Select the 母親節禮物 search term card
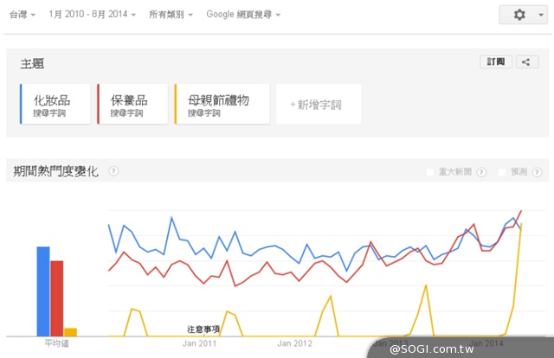The height and width of the screenshot is (358, 554). (222, 105)
